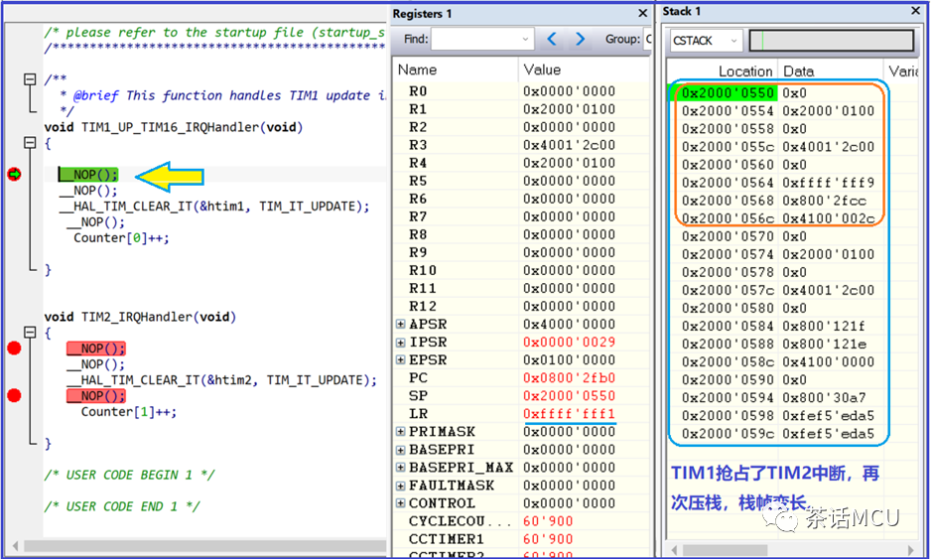Click the Counter[1]++ code line
Screen dimensions: 931x559
129,412
